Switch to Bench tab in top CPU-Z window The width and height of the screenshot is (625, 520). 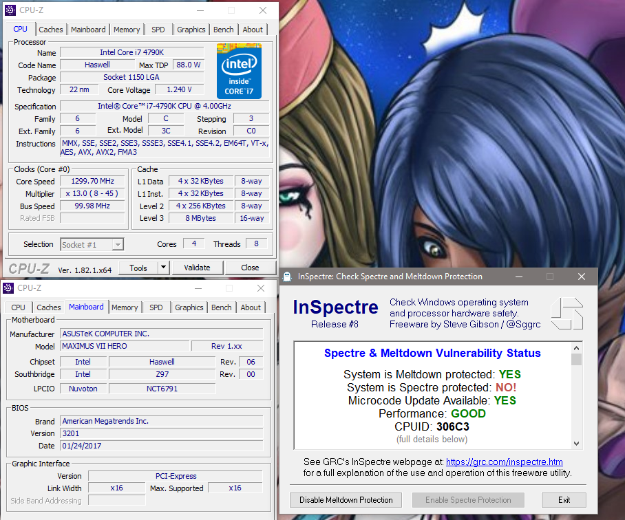point(223,30)
